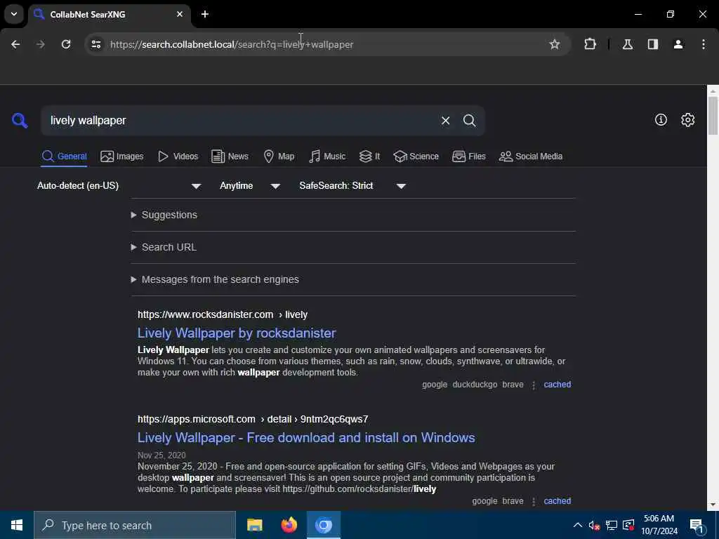719x539 pixels.
Task: Click the lively wallpaper search input
Action: (x=239, y=121)
